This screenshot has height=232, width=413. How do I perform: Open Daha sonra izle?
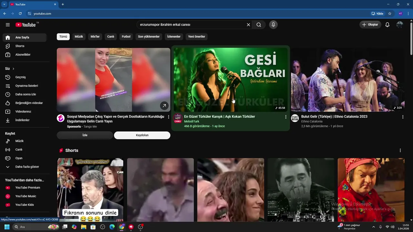[25, 94]
